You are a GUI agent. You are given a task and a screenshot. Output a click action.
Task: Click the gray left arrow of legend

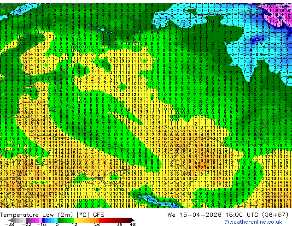[11, 220]
